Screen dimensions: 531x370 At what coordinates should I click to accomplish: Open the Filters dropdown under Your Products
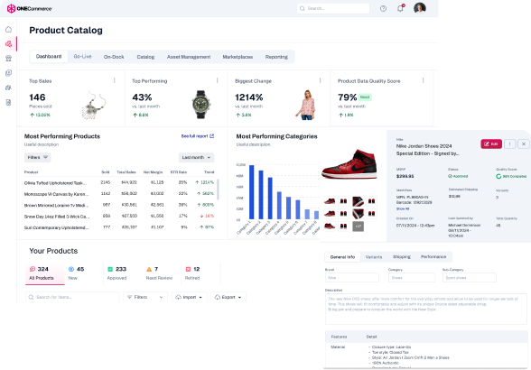(x=145, y=297)
